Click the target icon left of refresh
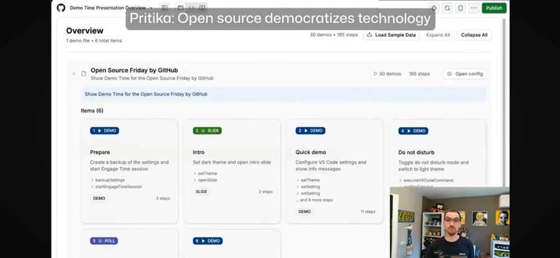 point(434,8)
